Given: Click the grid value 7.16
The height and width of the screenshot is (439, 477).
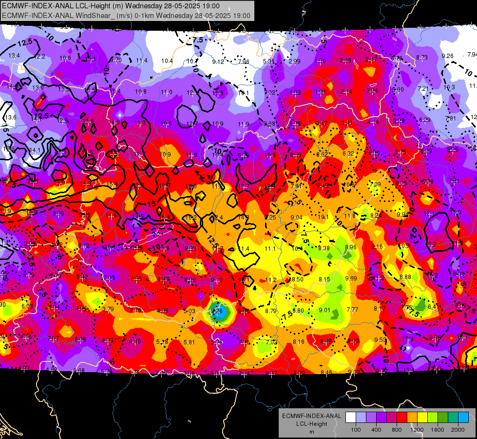Looking at the screenshot, I should click(x=244, y=342).
